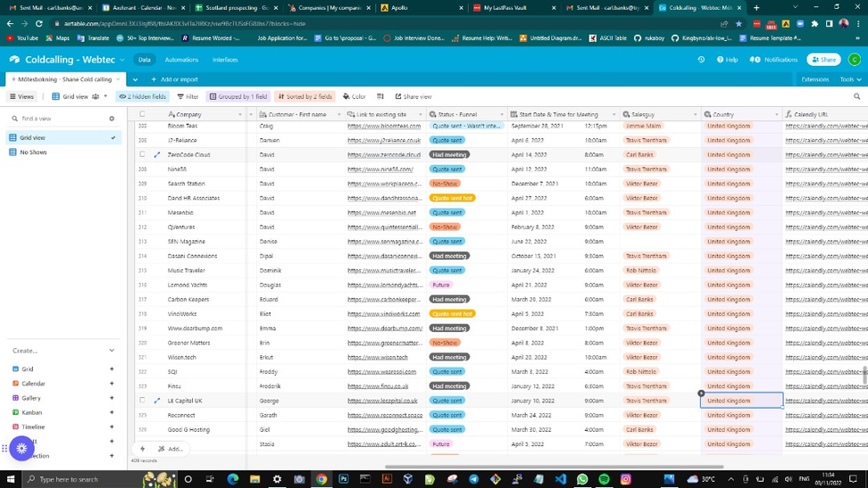This screenshot has width=868, height=488.
Task: Expand the table list chevron
Action: pos(135,79)
